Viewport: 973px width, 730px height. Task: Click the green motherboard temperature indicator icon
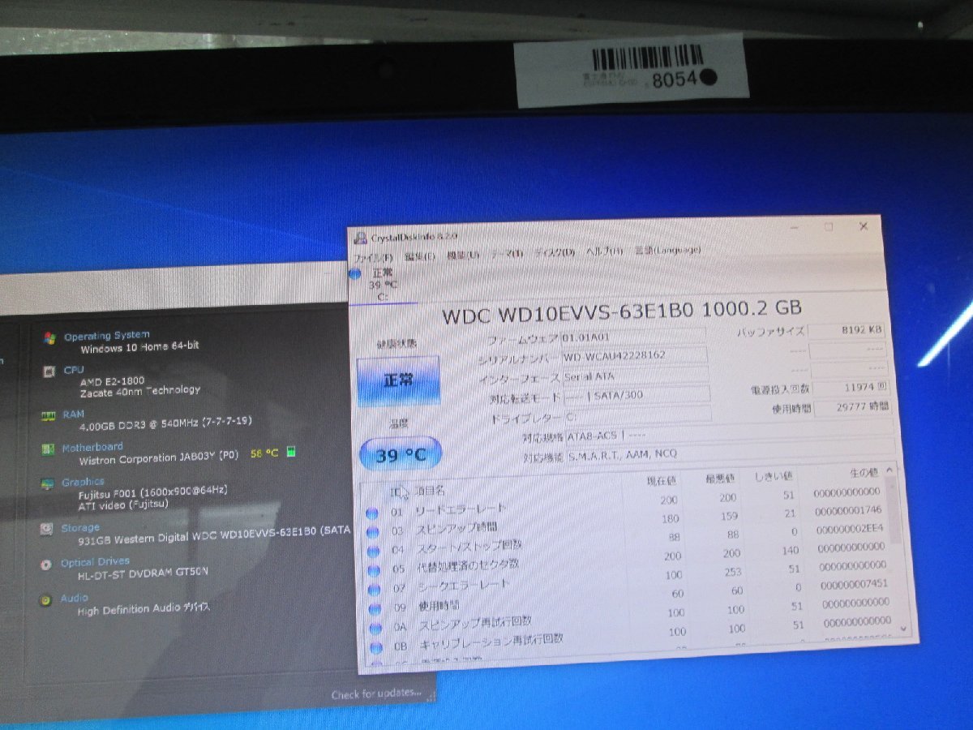point(291,453)
